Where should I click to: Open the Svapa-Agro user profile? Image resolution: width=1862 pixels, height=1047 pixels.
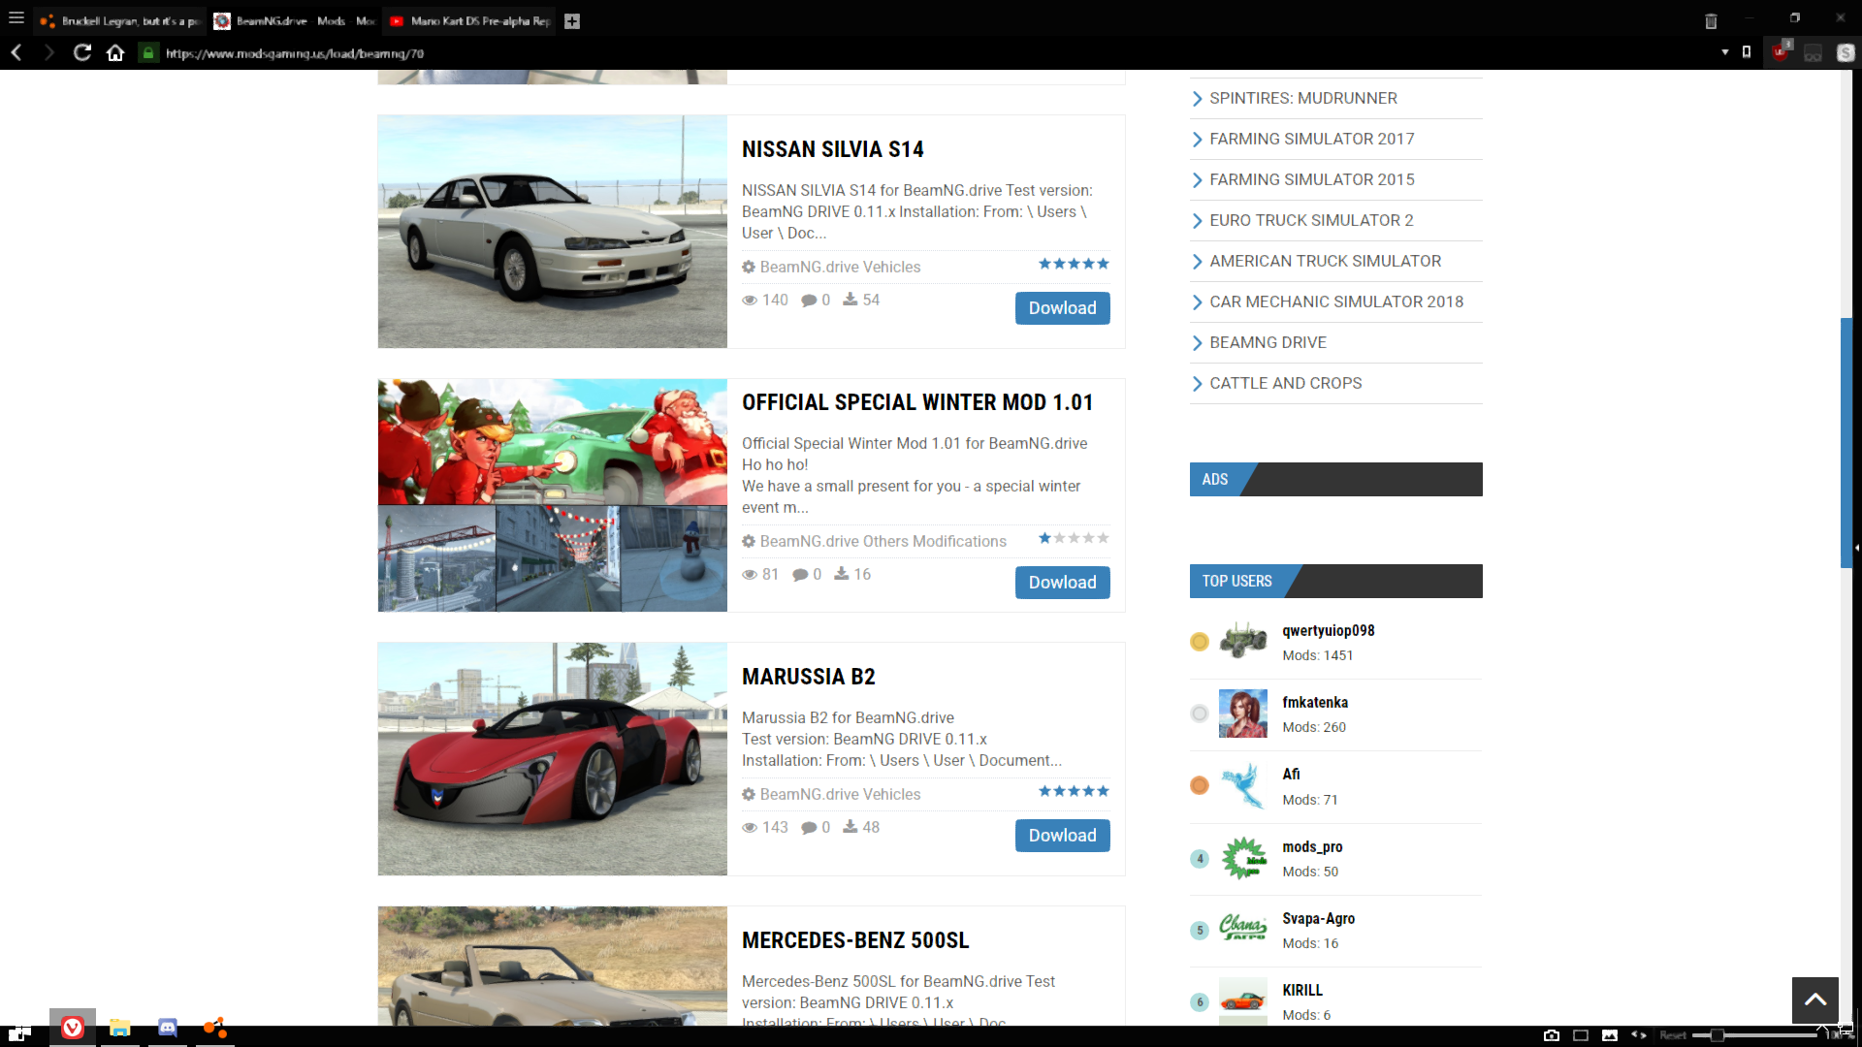pyautogui.click(x=1318, y=918)
